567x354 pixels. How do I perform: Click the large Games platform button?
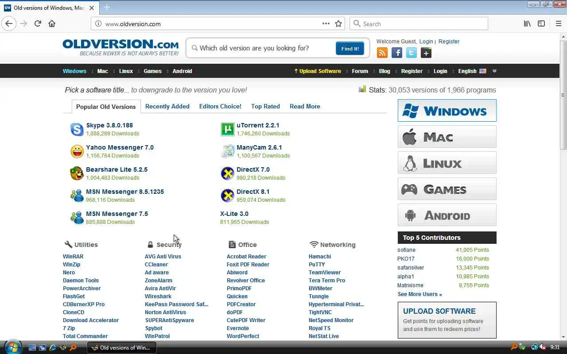[x=447, y=189]
